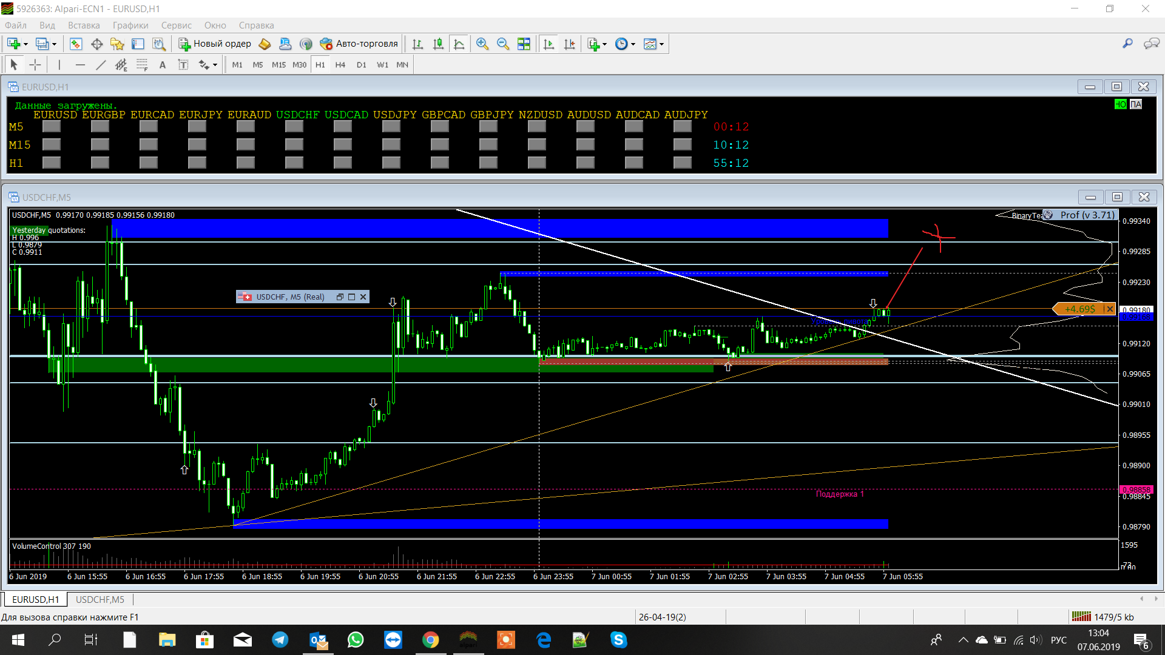Viewport: 1165px width, 655px height.
Task: Switch to the M15 timeframe
Action: tap(279, 65)
